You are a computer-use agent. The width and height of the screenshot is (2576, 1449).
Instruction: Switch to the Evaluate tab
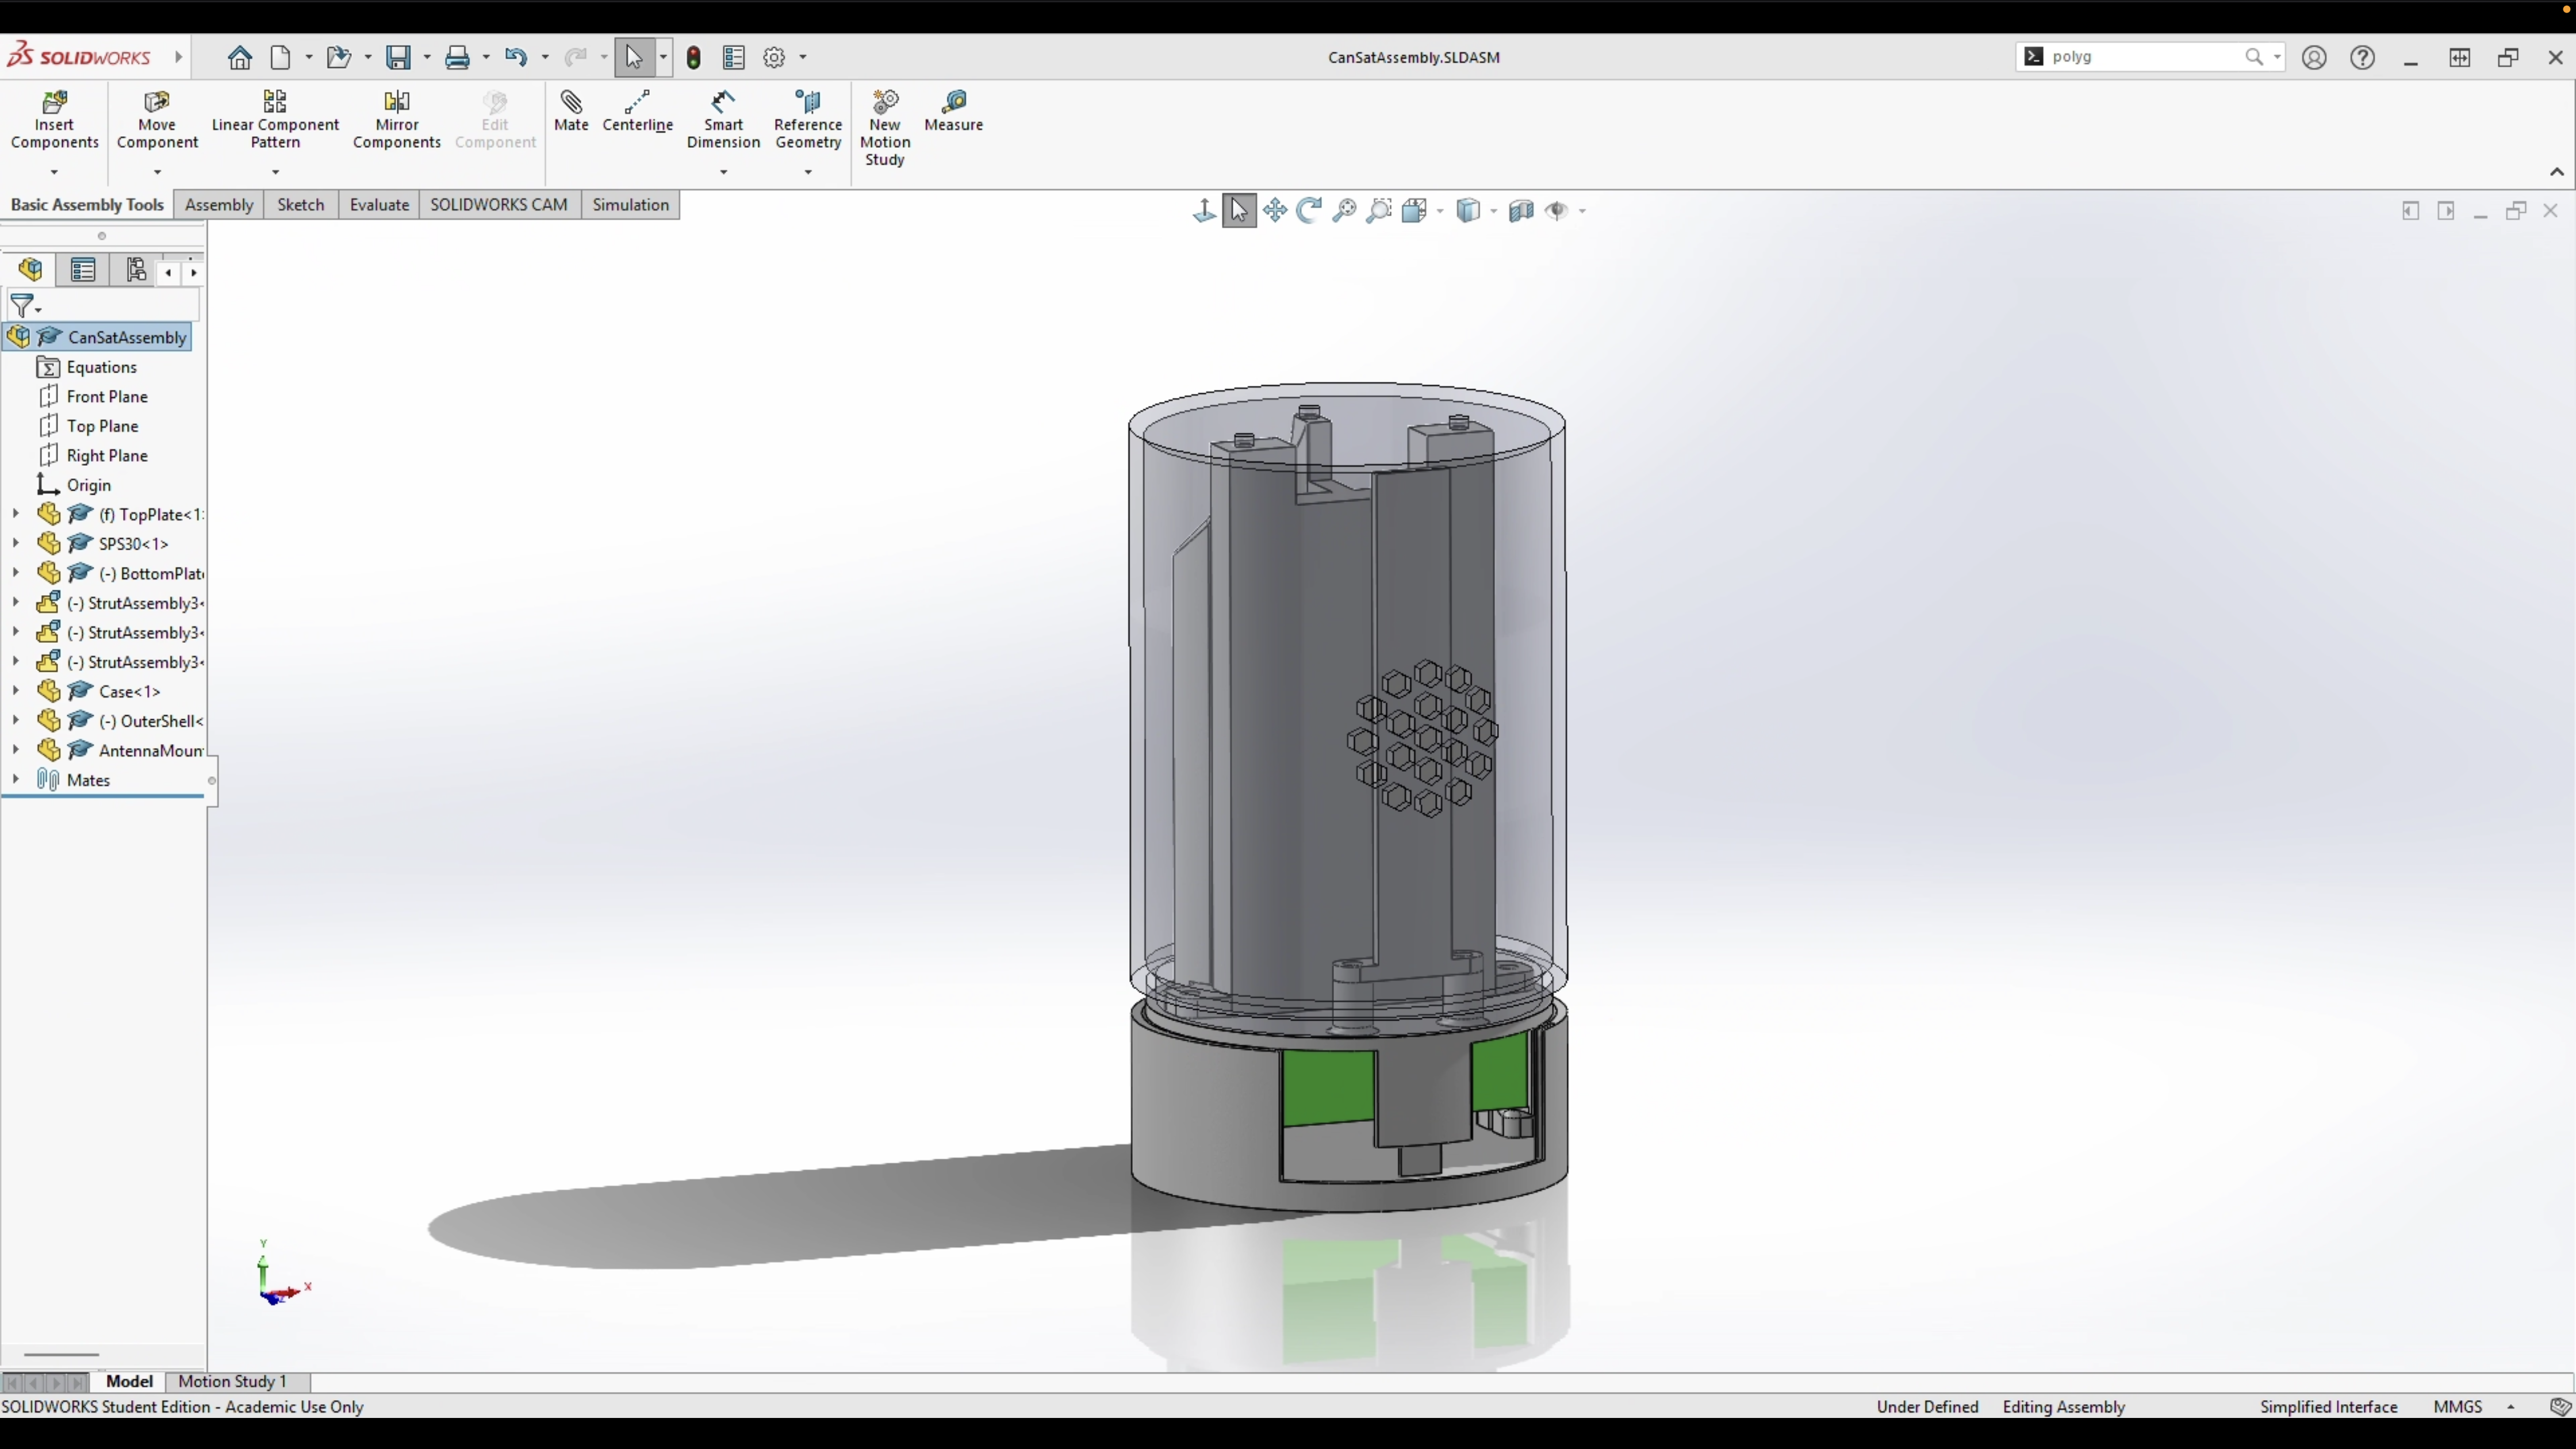click(379, 205)
